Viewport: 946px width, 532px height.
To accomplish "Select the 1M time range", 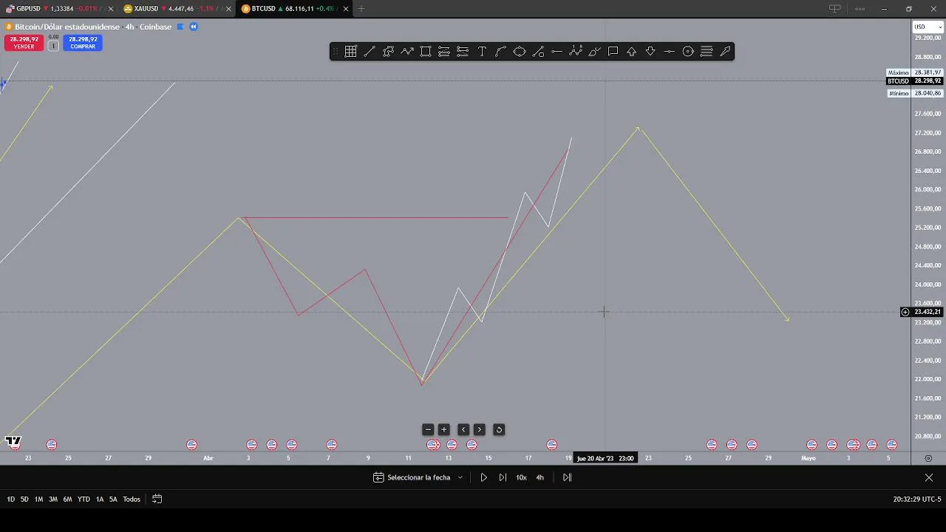I will pos(38,499).
